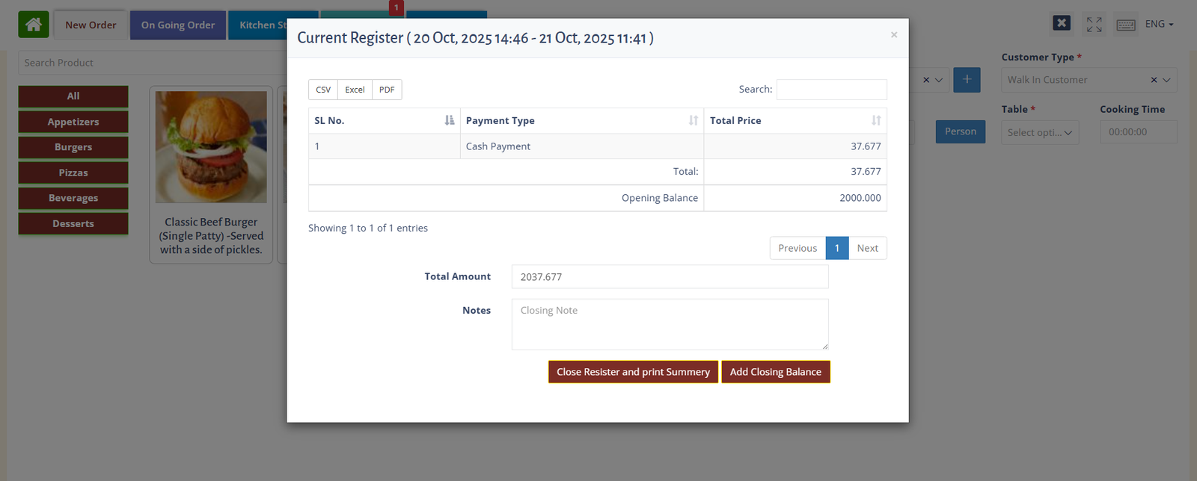Screen dimensions: 1197x481
Task: Clear the Walk In Customer selection
Action: click(1153, 80)
